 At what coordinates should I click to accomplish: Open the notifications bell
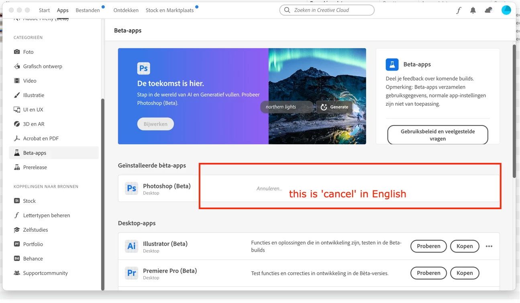[473, 10]
